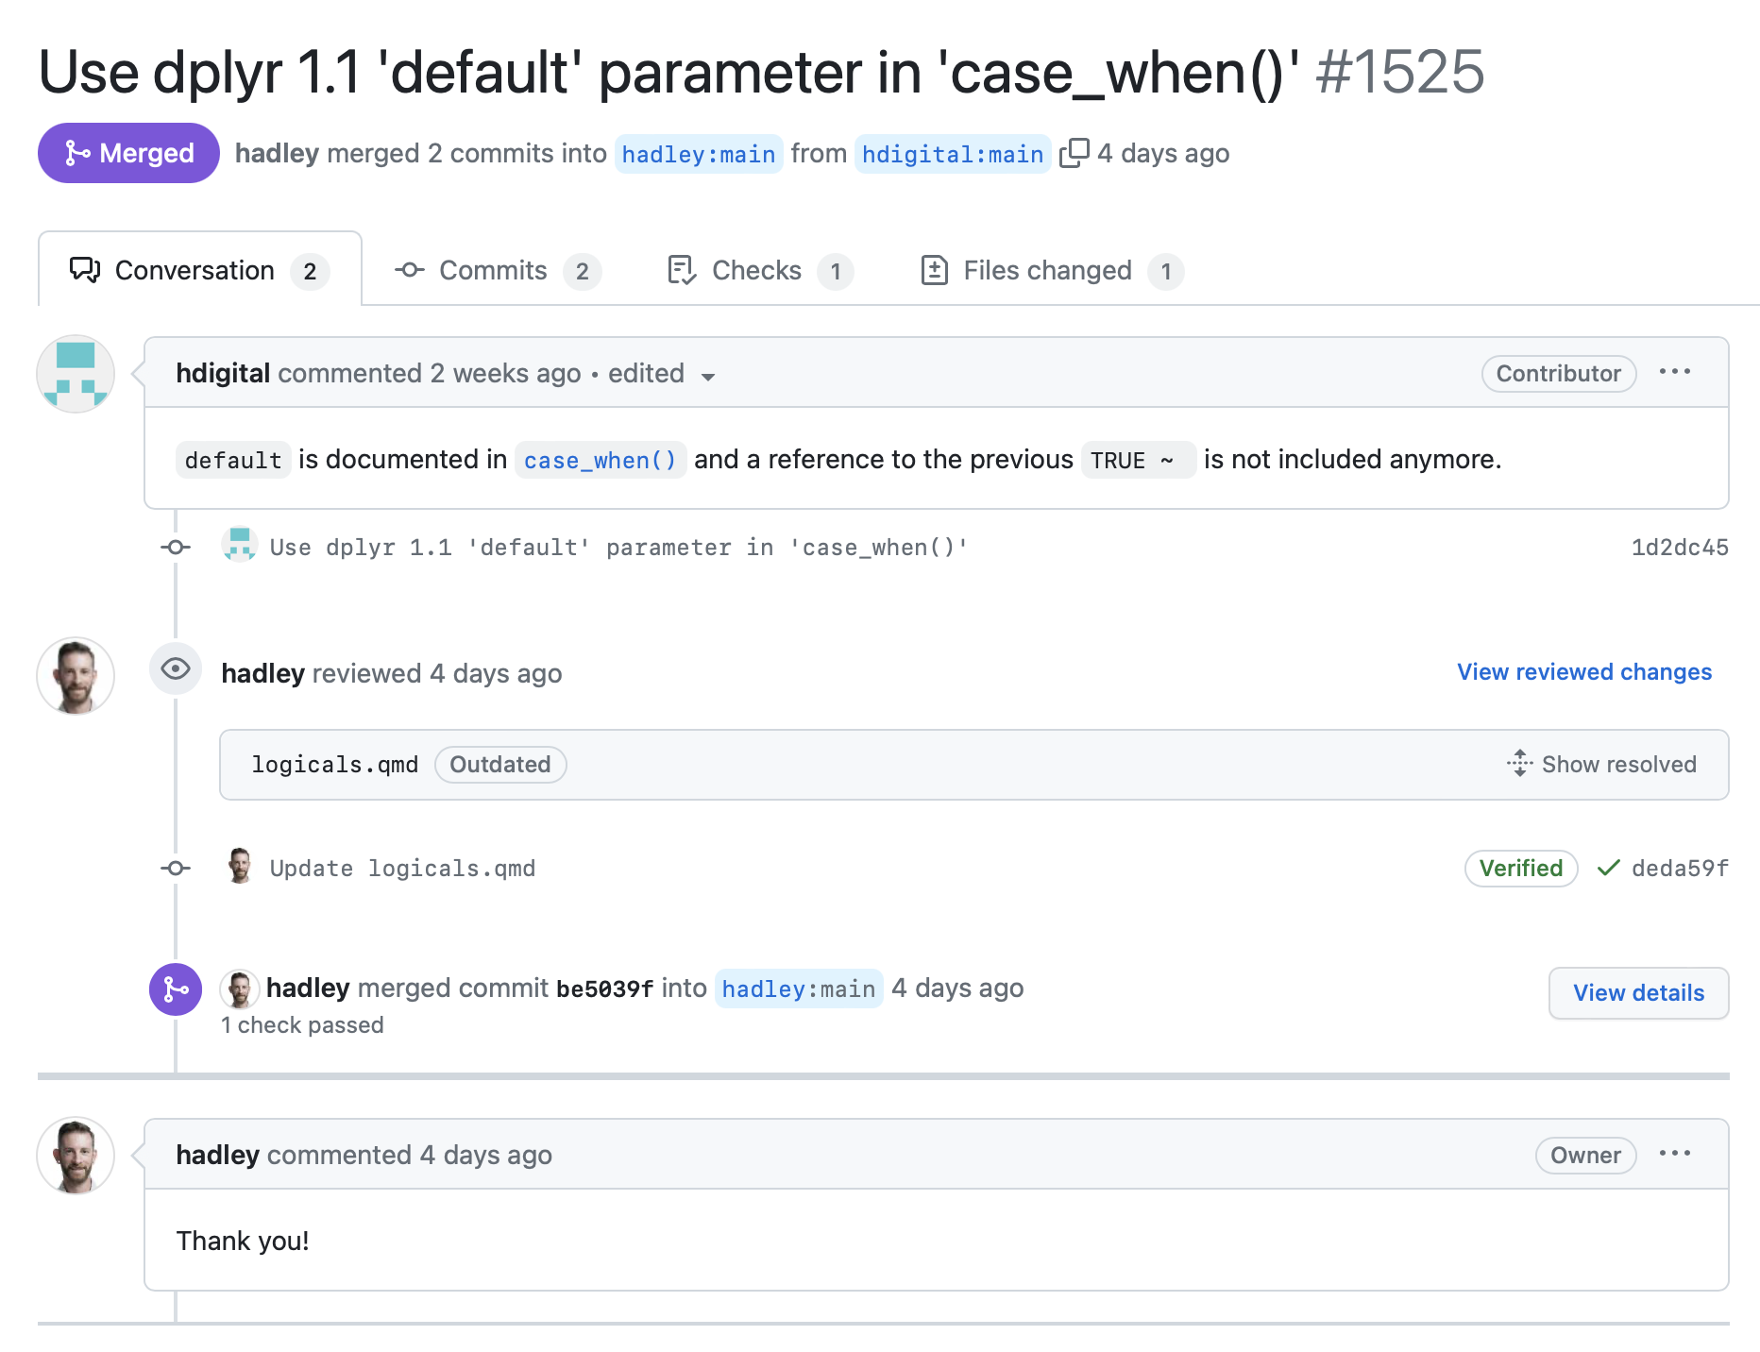This screenshot has width=1760, height=1352.
Task: Open the hadley:main base branch link
Action: (x=699, y=154)
